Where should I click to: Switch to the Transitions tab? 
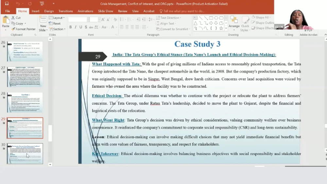click(x=65, y=11)
